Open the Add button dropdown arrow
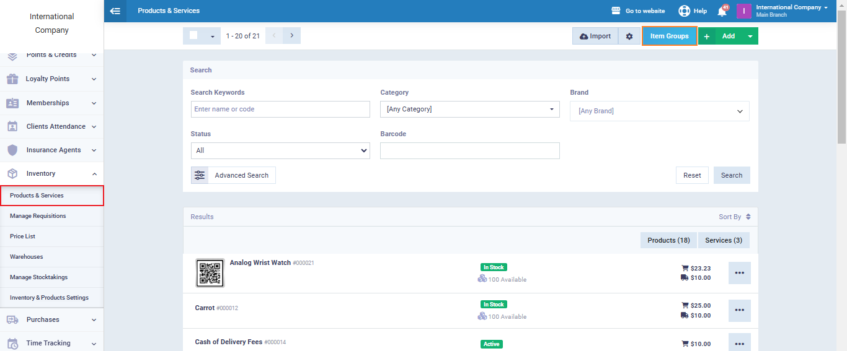Screen dimensions: 847x351 [x=750, y=37]
